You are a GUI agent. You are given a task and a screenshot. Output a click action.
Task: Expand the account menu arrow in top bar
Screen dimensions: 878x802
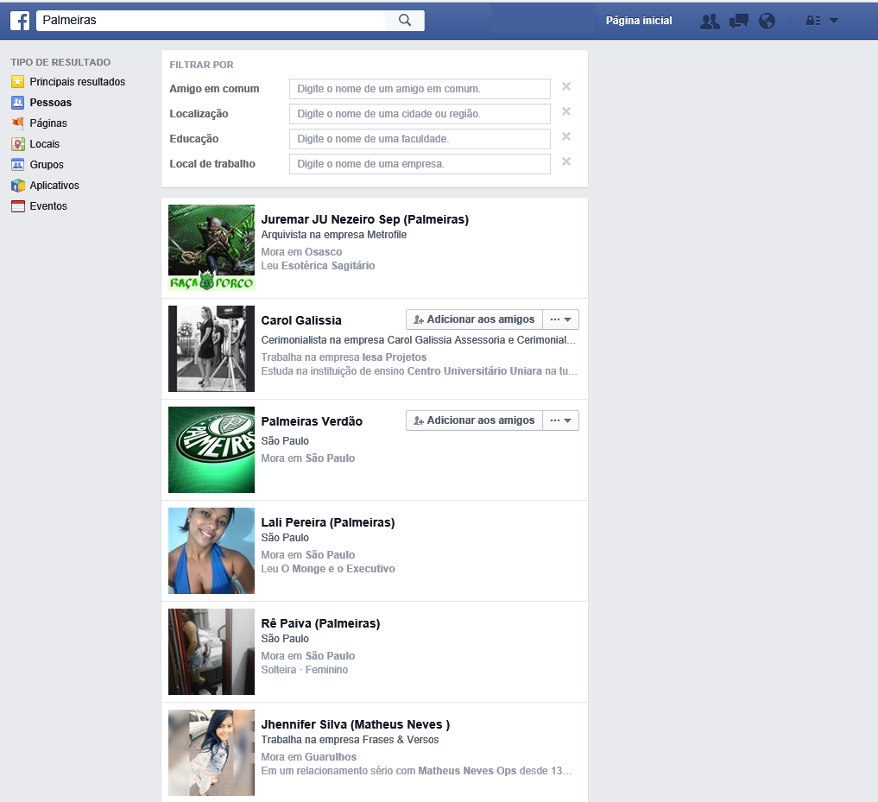[834, 21]
